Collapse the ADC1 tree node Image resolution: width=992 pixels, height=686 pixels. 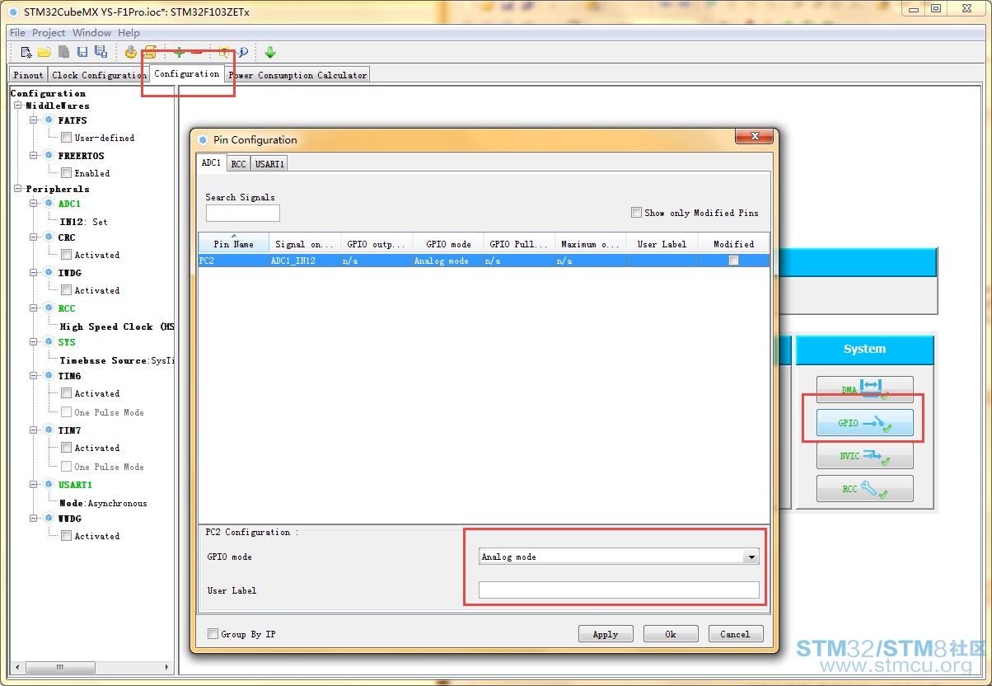pos(34,204)
